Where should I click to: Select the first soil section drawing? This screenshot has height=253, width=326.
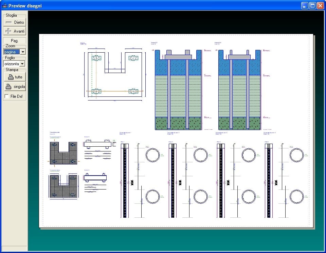click(x=178, y=90)
